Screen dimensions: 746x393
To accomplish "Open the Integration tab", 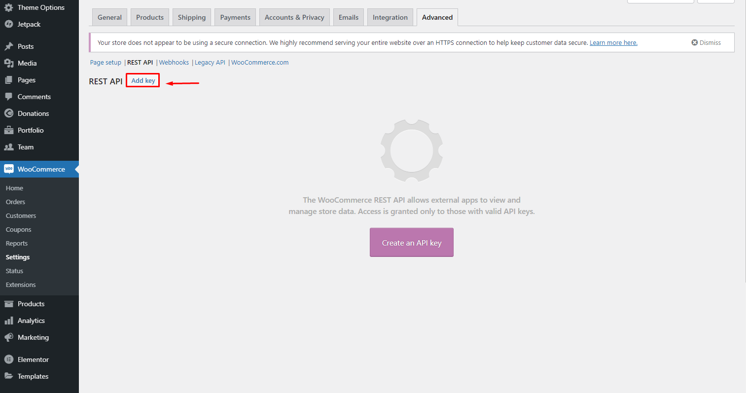I will click(x=390, y=17).
